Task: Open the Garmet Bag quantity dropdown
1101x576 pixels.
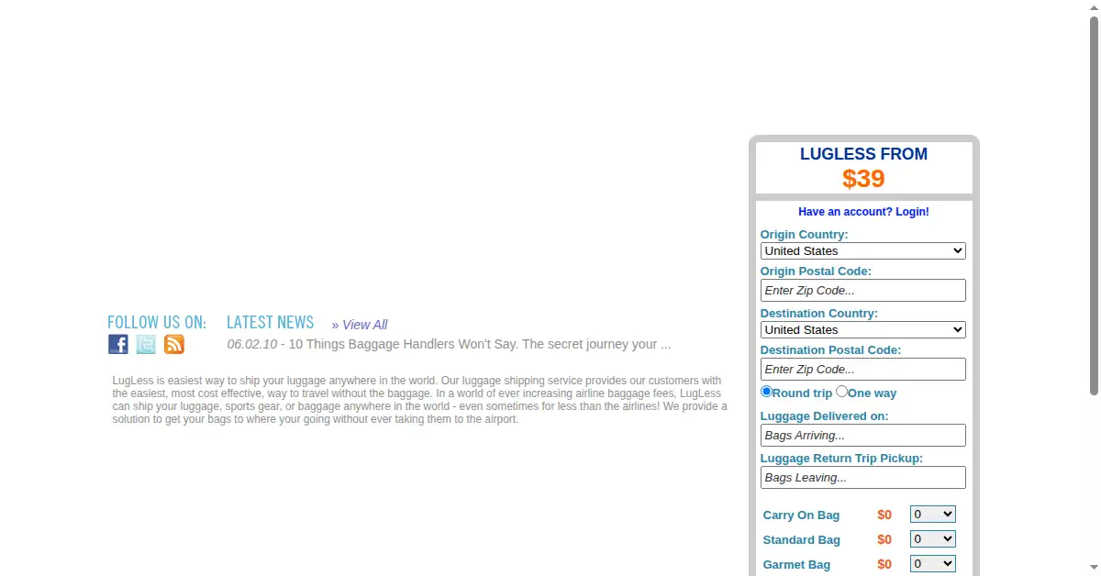Action: [933, 564]
